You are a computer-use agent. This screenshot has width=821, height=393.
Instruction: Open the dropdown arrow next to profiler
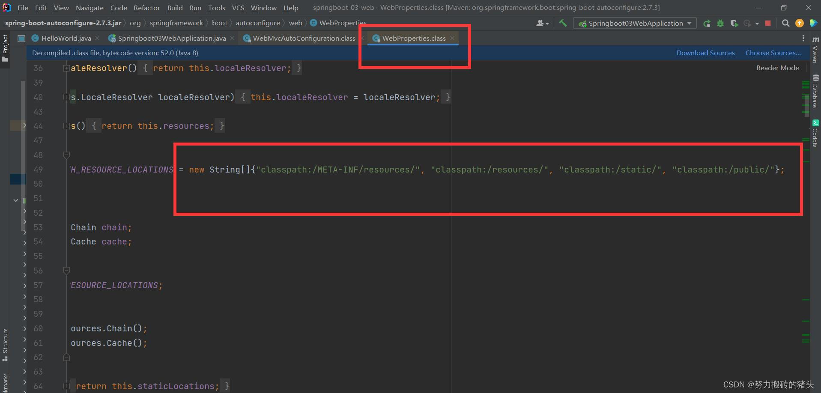coord(757,24)
